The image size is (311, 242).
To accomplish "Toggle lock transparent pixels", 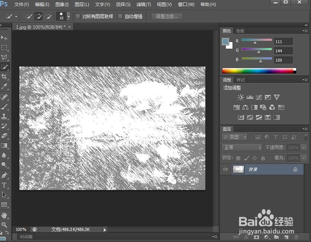I will pyautogui.click(x=238, y=158).
